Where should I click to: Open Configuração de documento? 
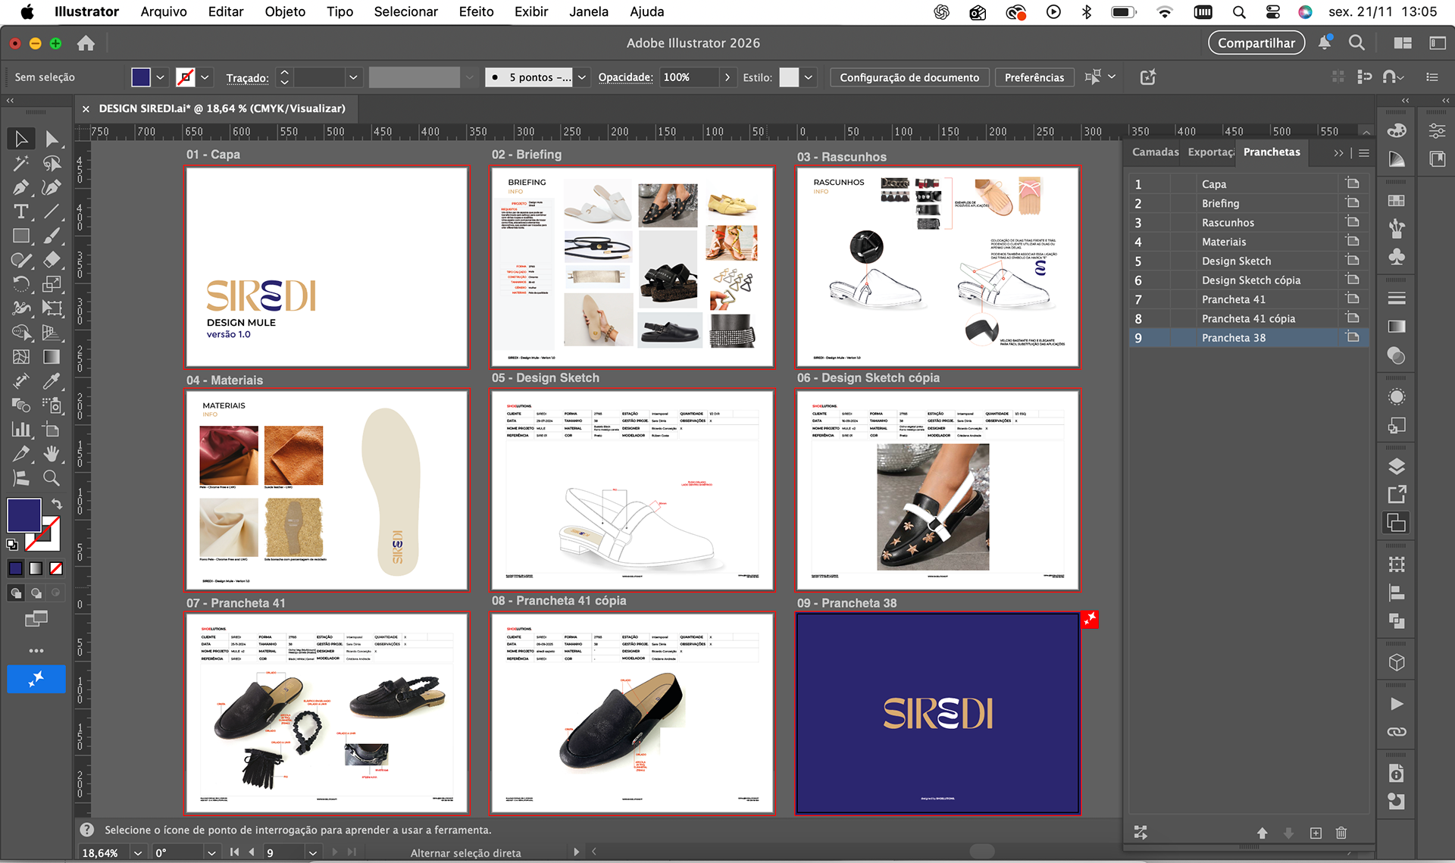(x=909, y=77)
